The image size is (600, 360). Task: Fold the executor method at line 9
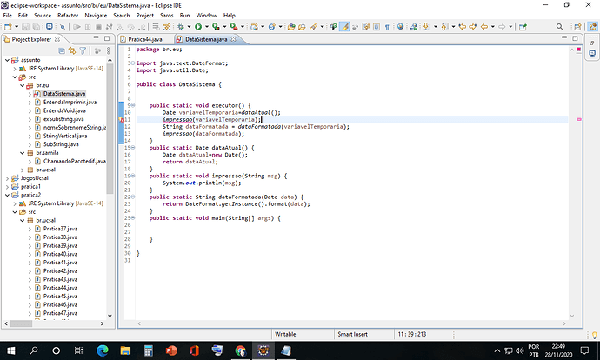click(x=133, y=105)
